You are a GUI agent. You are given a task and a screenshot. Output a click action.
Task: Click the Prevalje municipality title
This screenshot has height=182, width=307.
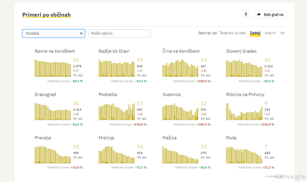[x=43, y=138]
